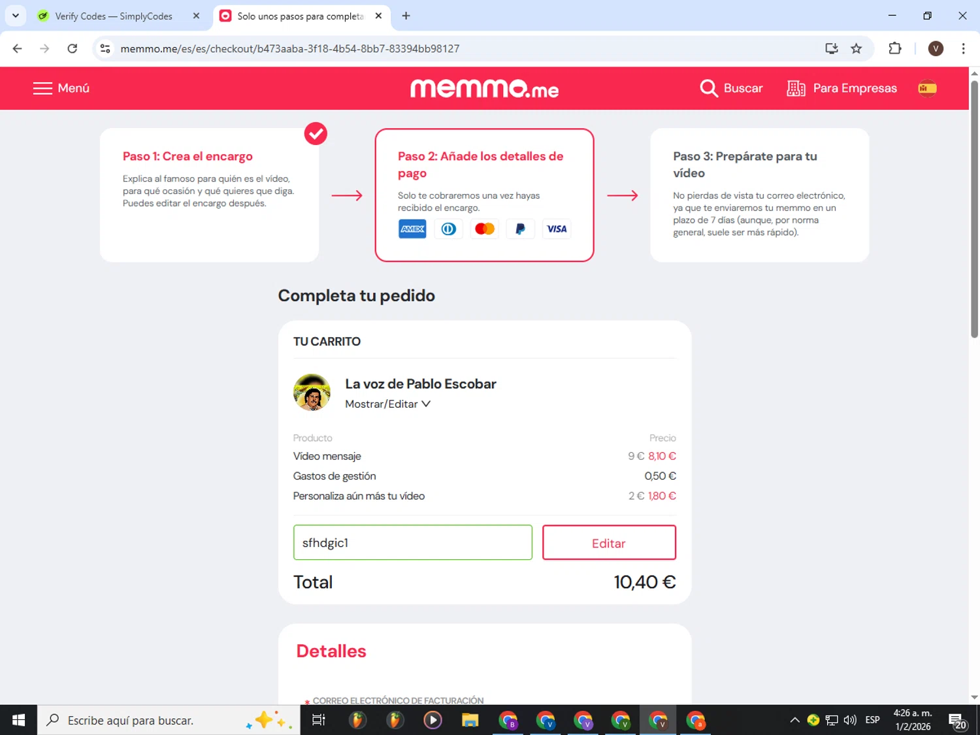Click the Editar button

[609, 542]
